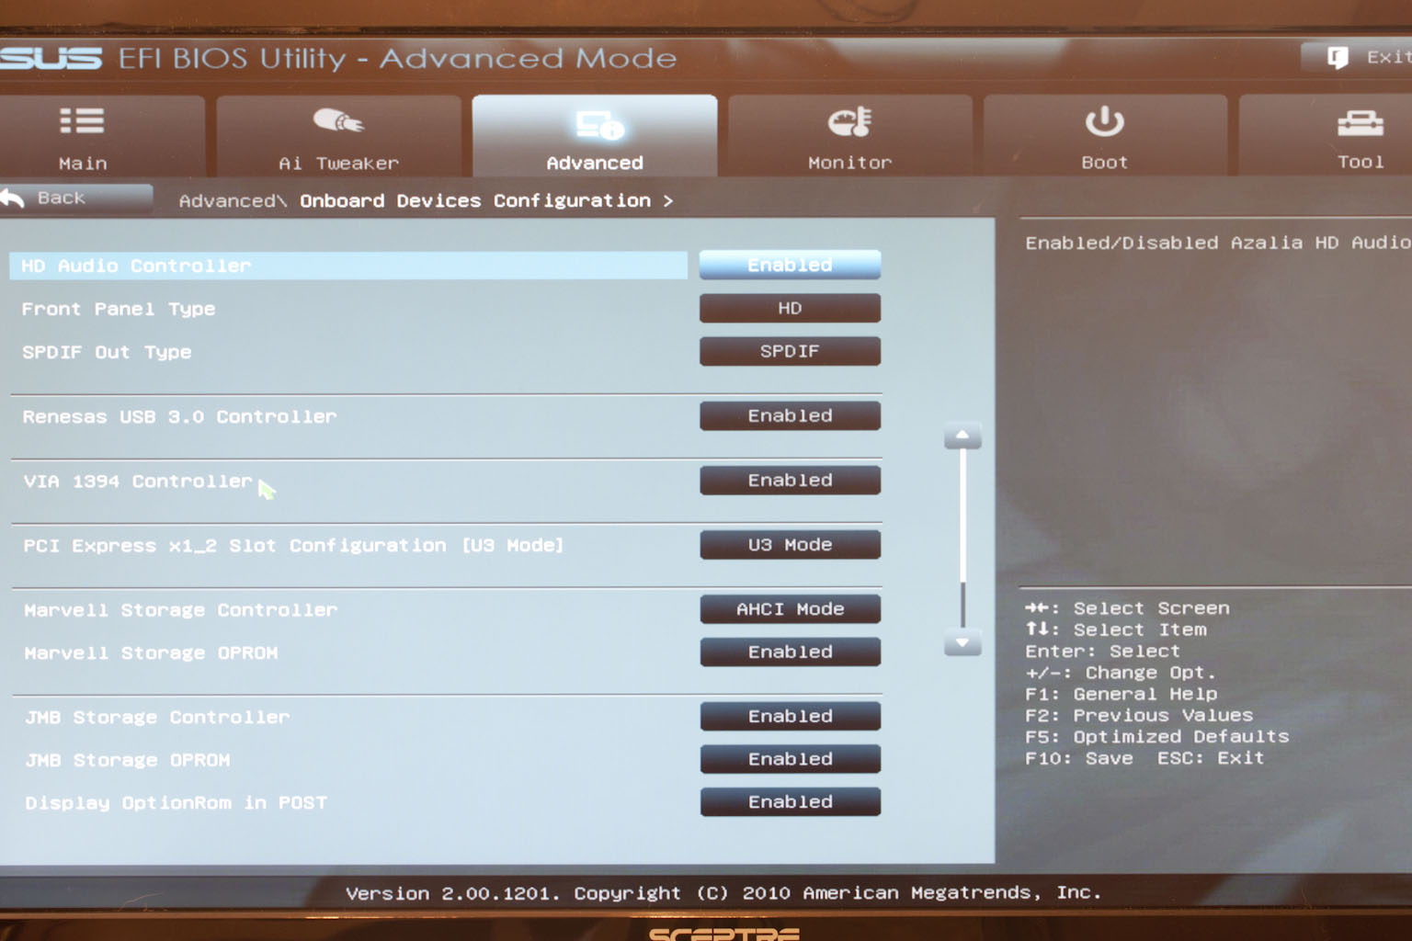Select the Advanced tab label

[x=595, y=163]
